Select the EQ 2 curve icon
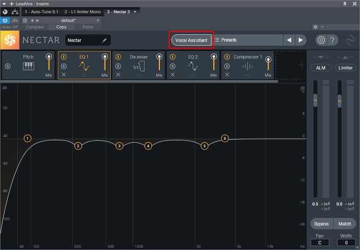 (193, 66)
